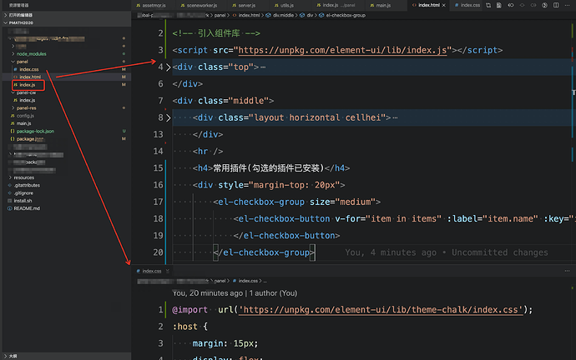Click the main.js file icon
Screen dimensions: 576x360
(x=12, y=123)
